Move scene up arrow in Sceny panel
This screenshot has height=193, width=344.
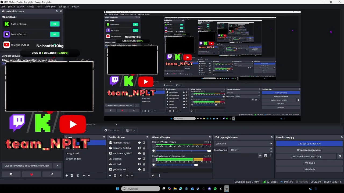(x=84, y=176)
